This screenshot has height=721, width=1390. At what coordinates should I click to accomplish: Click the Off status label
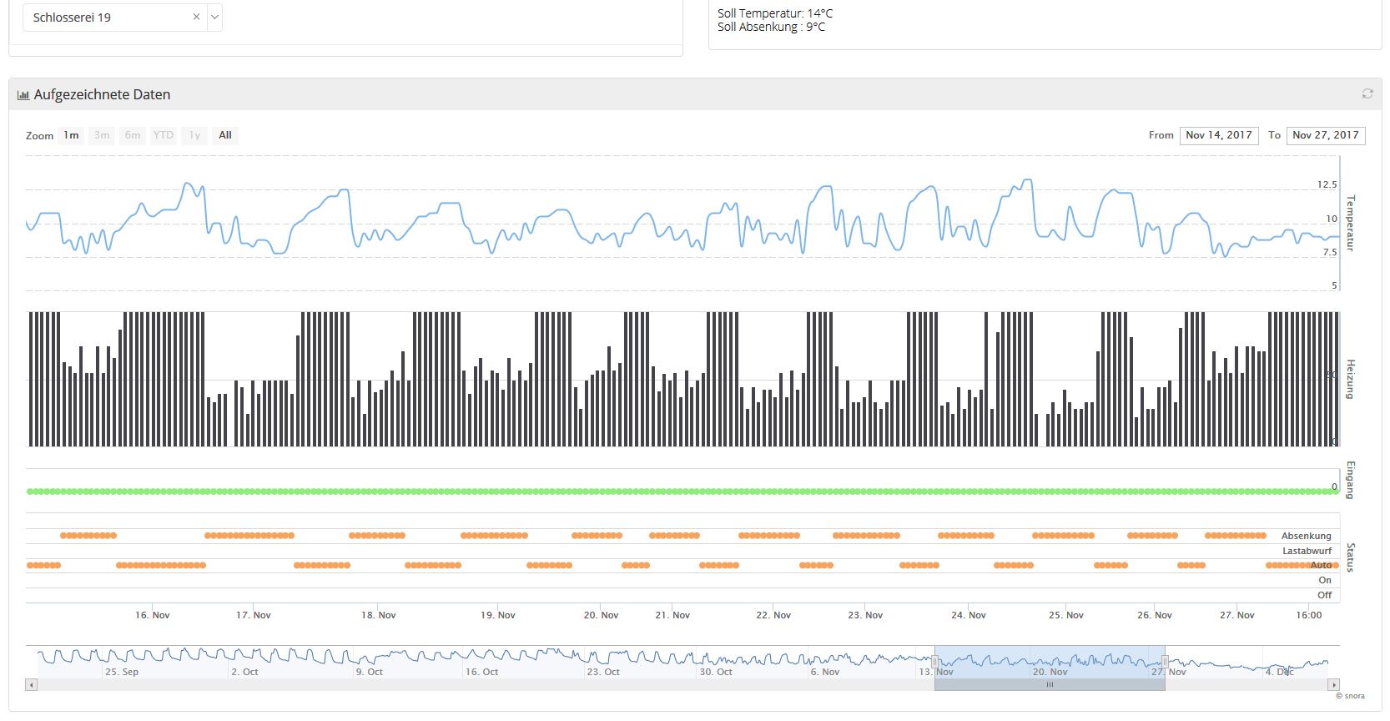click(x=1325, y=595)
